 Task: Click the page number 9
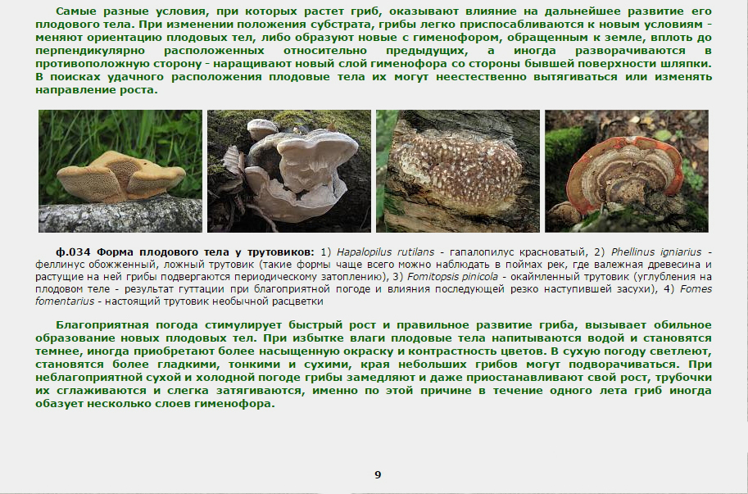[378, 474]
